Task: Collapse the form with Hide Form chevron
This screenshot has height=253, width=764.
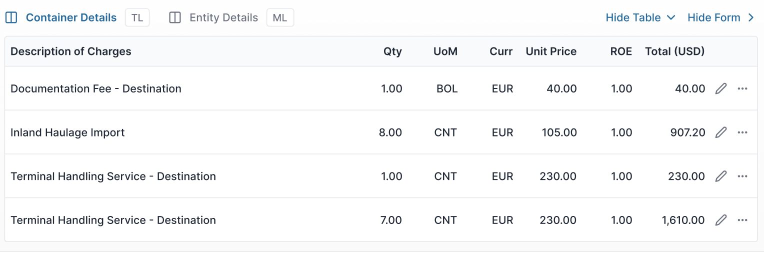Action: tap(750, 18)
